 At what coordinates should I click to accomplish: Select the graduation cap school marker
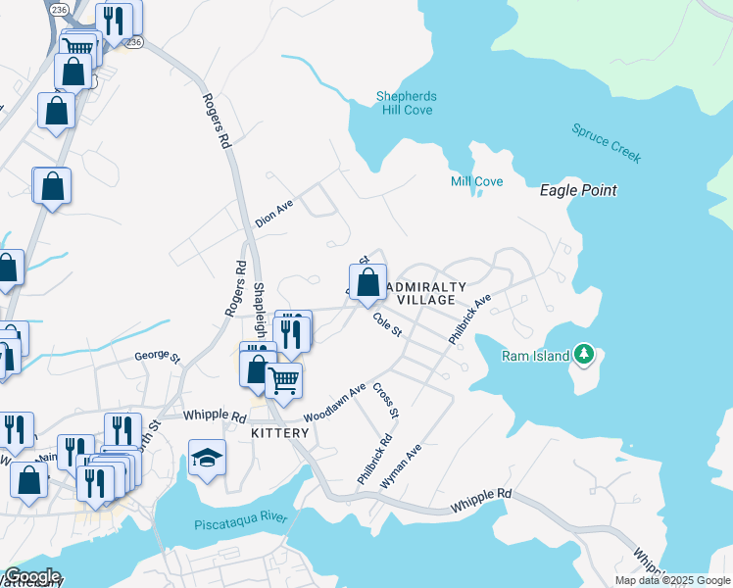pyautogui.click(x=207, y=461)
